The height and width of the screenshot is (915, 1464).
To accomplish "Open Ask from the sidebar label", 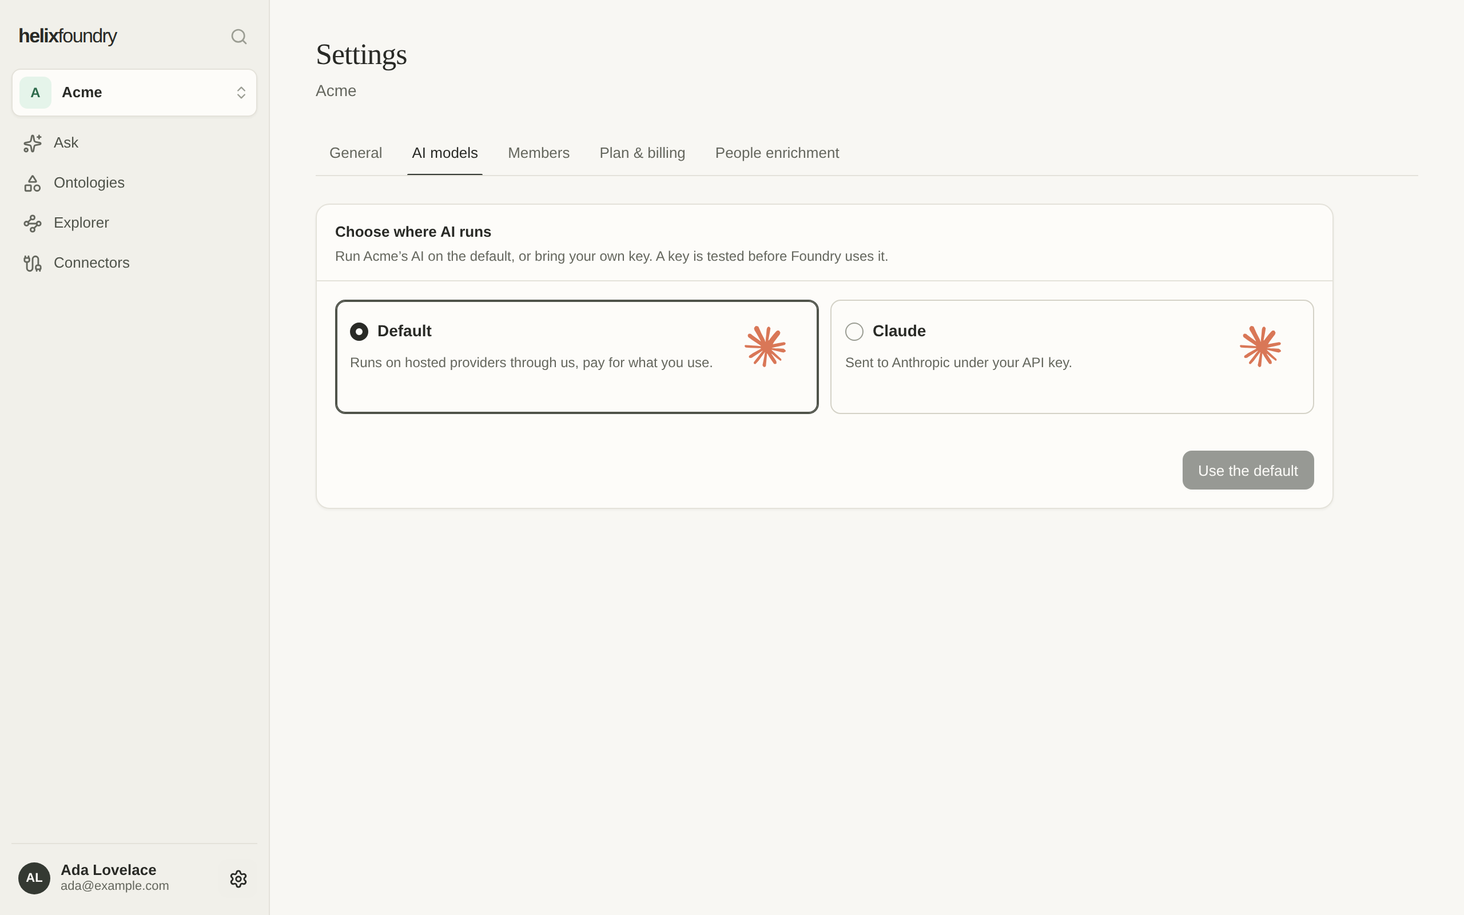I will point(66,143).
